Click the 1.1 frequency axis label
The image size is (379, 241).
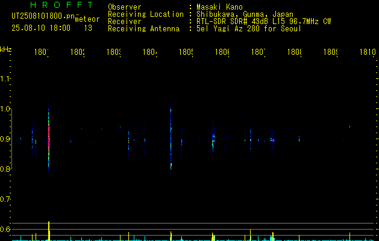pos(5,78)
